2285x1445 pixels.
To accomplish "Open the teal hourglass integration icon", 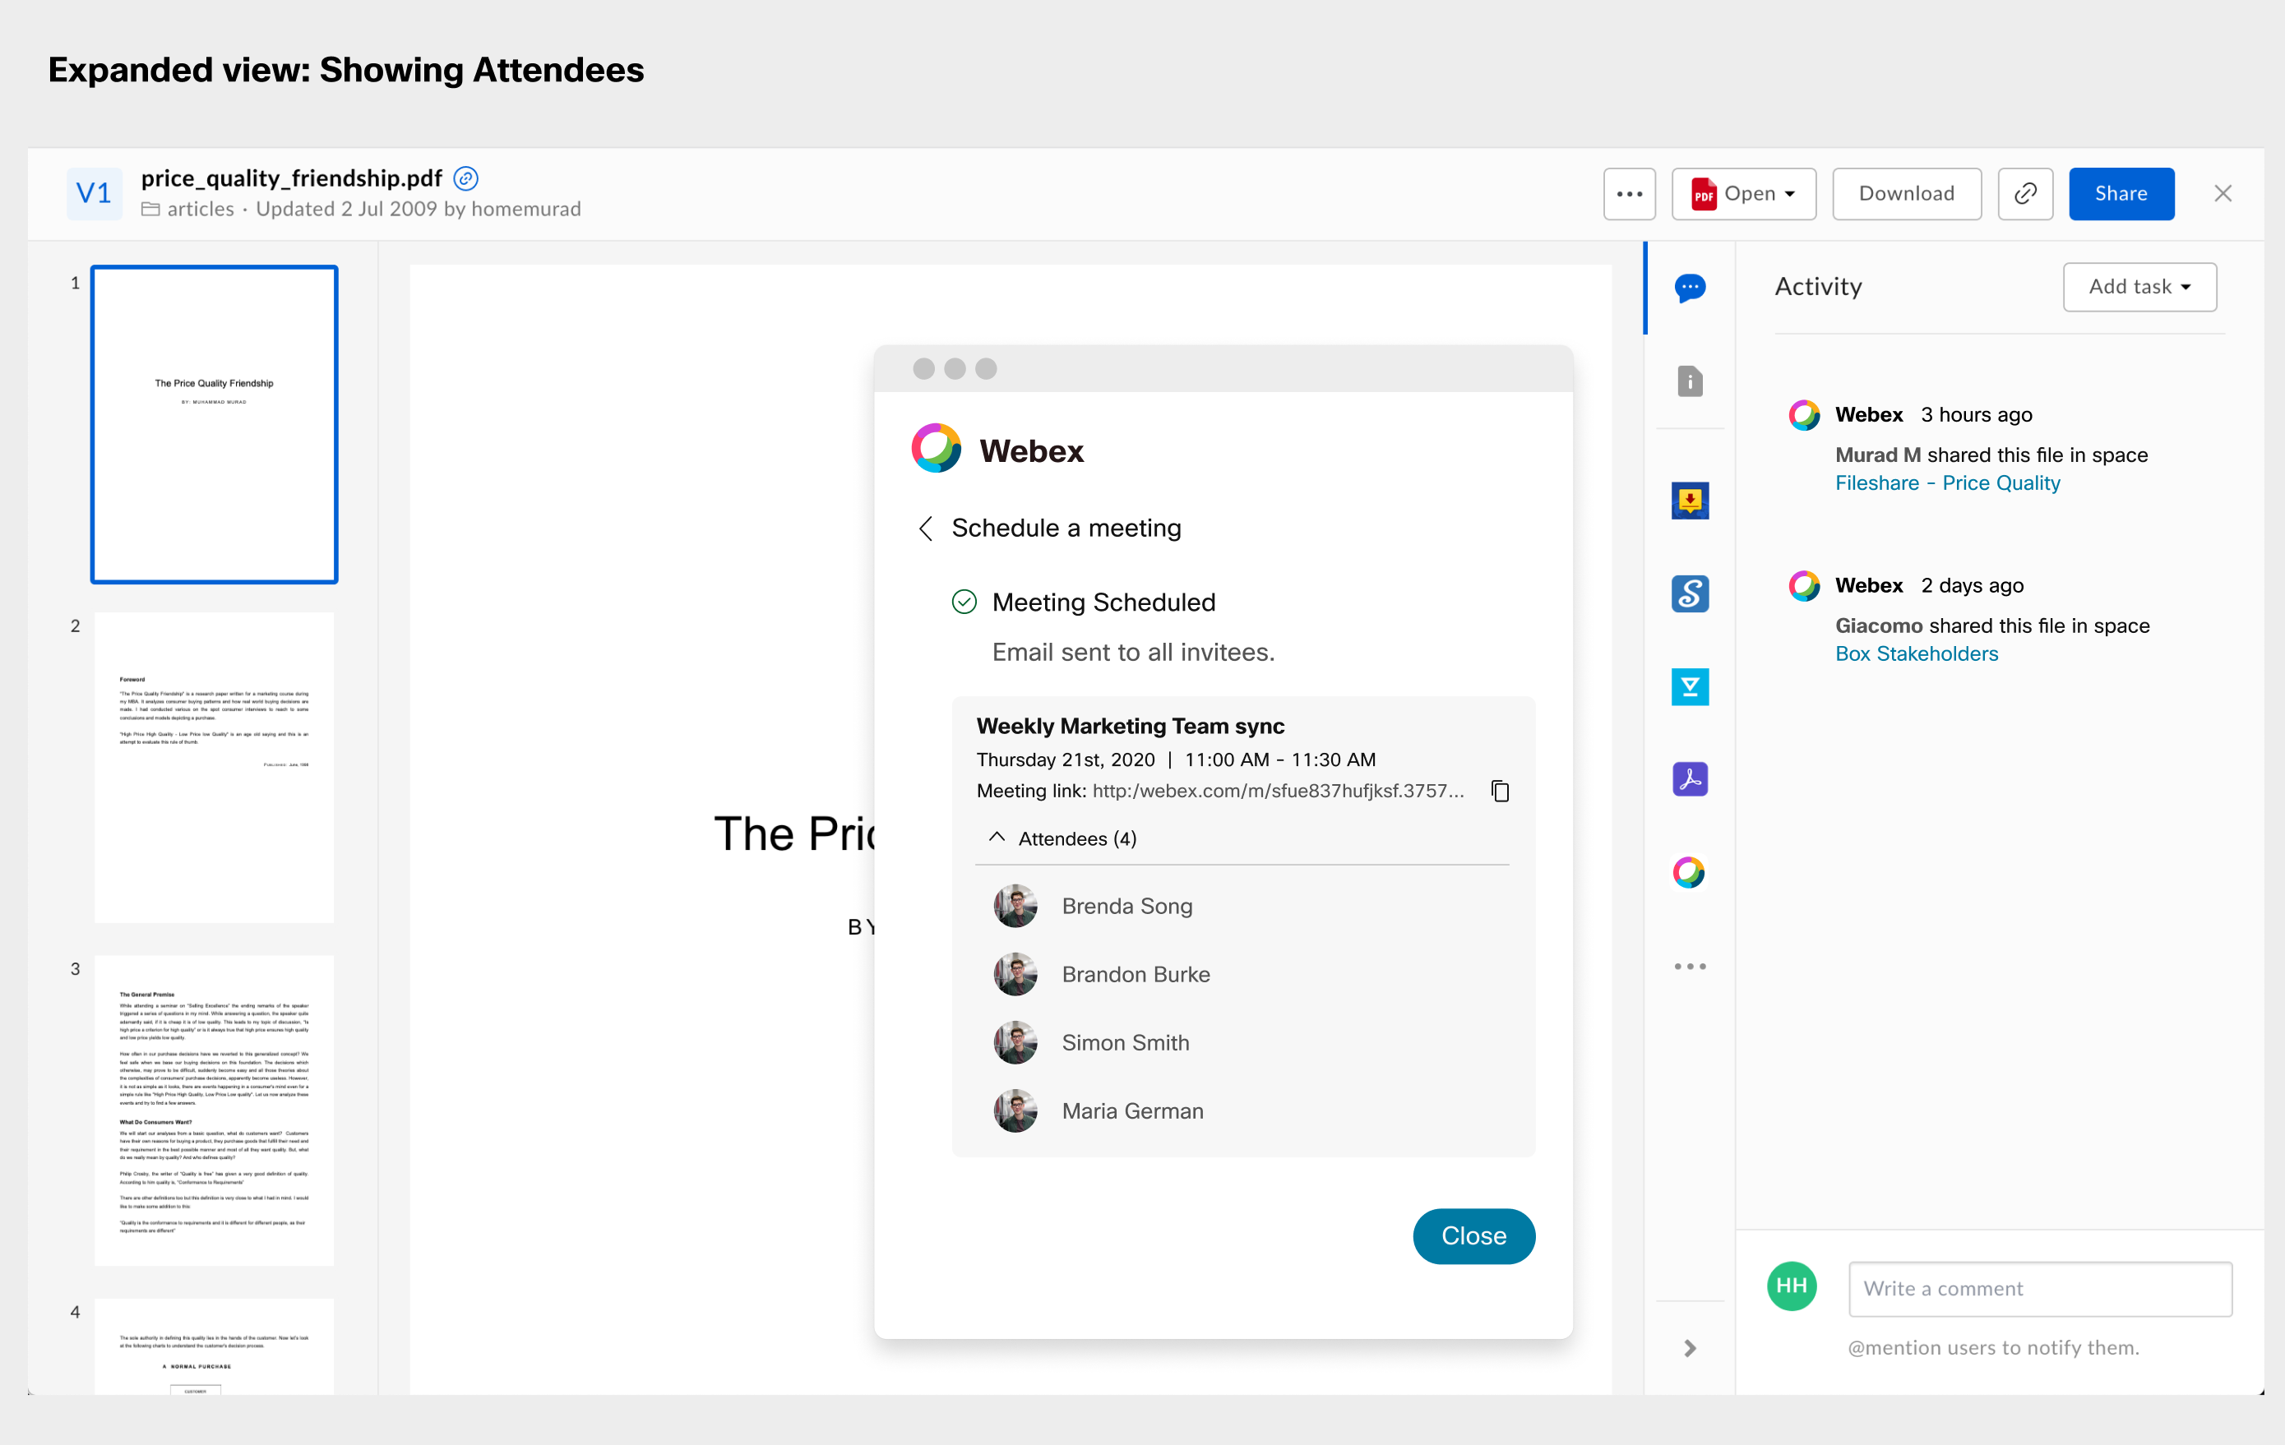I will point(1690,687).
